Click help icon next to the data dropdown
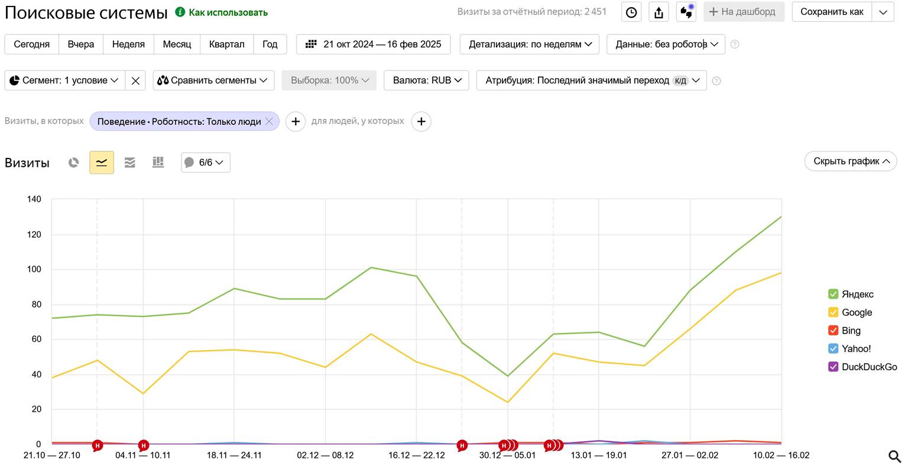The width and height of the screenshot is (908, 469). pos(735,44)
